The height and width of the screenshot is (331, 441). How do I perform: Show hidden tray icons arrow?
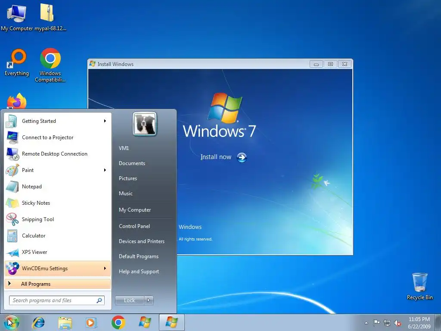click(366, 323)
